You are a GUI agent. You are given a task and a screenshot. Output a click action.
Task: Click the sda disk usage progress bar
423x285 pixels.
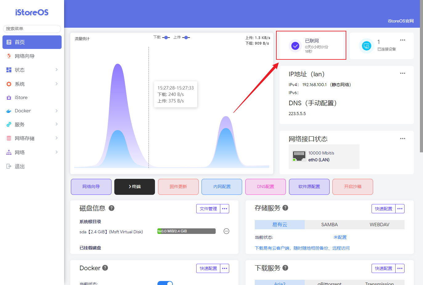click(186, 231)
